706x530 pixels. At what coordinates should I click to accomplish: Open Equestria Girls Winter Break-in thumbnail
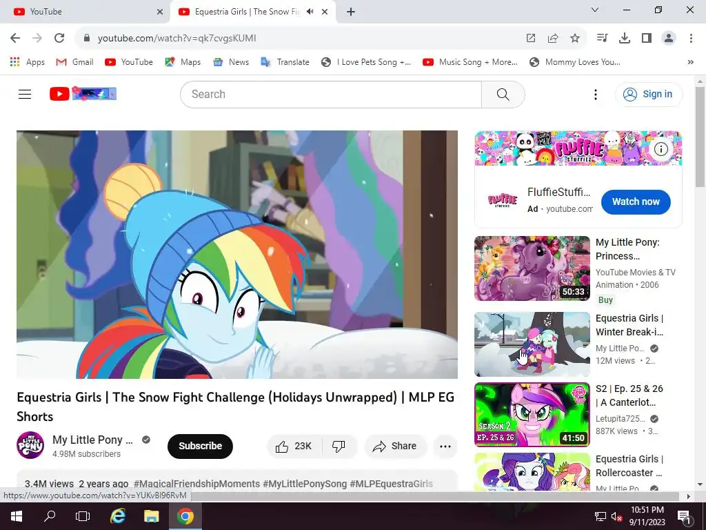click(532, 344)
